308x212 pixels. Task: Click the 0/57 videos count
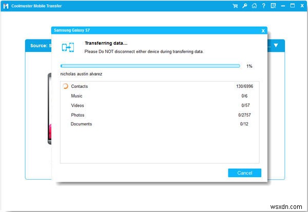click(x=245, y=105)
